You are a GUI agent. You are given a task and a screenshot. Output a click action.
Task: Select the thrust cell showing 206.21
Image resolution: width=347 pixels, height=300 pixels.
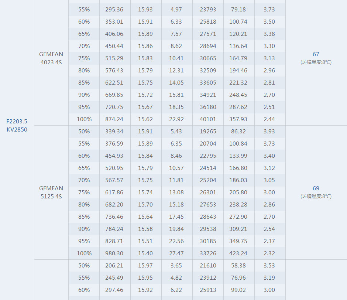(114, 266)
